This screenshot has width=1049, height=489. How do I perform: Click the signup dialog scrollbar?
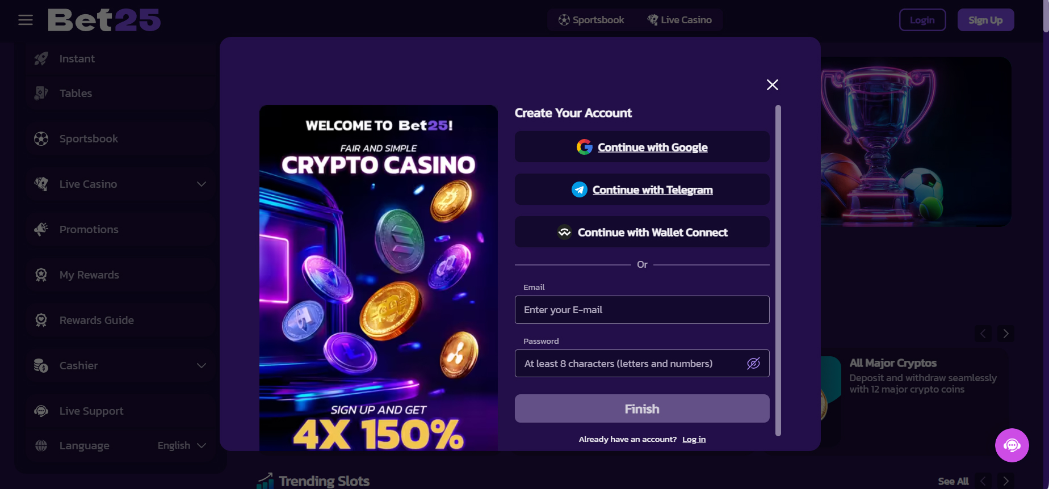coord(778,270)
